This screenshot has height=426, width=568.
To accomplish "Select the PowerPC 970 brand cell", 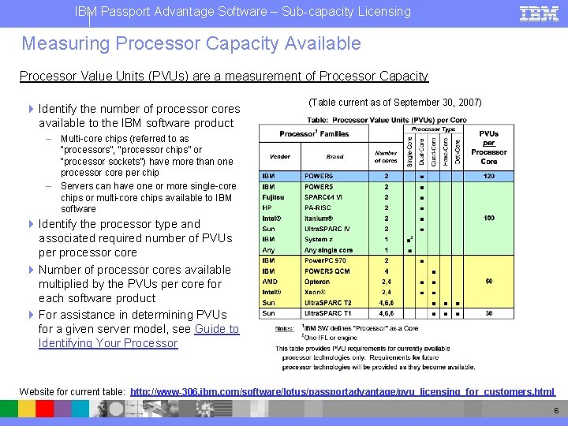I will 334,260.
